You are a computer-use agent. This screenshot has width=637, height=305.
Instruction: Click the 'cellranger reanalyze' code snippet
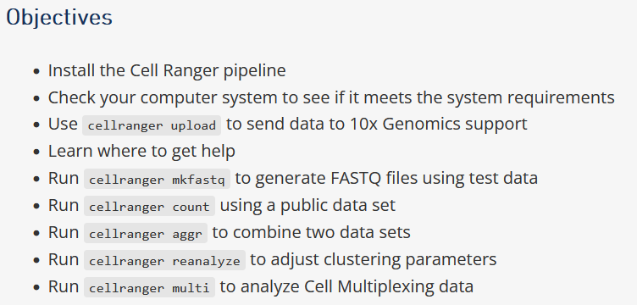coord(164,260)
